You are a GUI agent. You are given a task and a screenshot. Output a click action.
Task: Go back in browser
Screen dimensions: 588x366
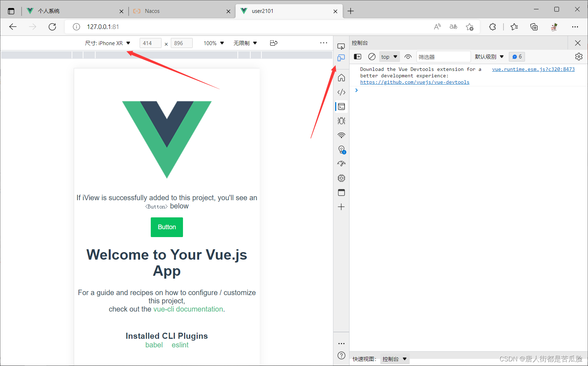pos(13,27)
